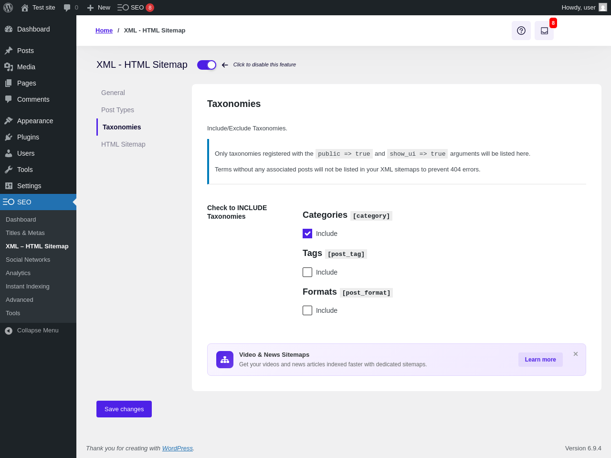
Task: Click the sitemap icon in promo banner
Action: pyautogui.click(x=225, y=360)
